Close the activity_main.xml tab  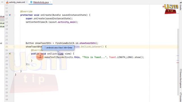point(27,2)
